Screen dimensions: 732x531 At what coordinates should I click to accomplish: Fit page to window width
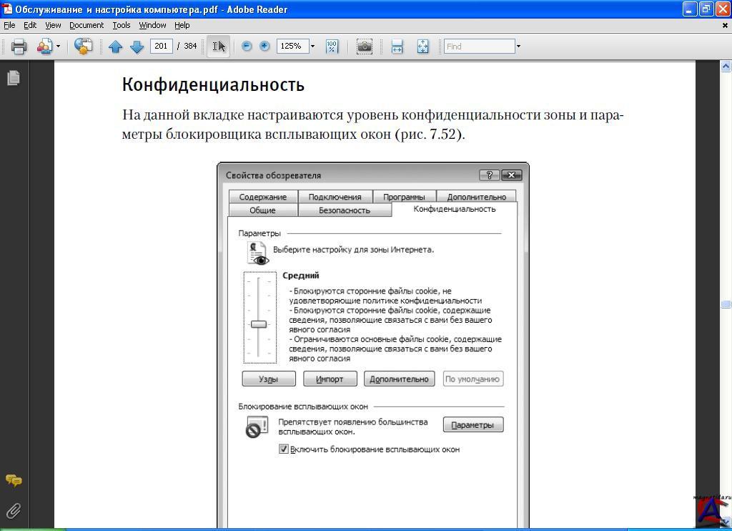397,47
